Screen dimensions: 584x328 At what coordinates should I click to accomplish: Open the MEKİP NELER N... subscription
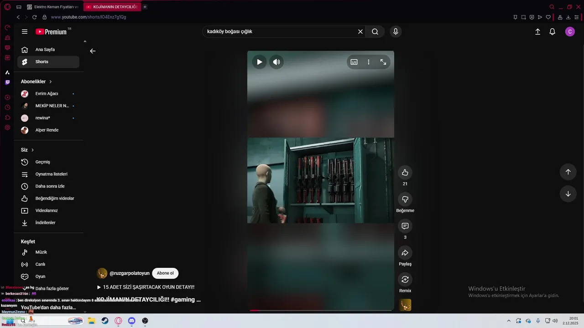(x=48, y=106)
